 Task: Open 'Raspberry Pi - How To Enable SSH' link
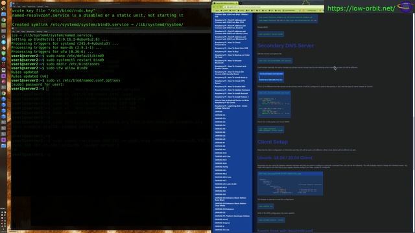(230, 86)
